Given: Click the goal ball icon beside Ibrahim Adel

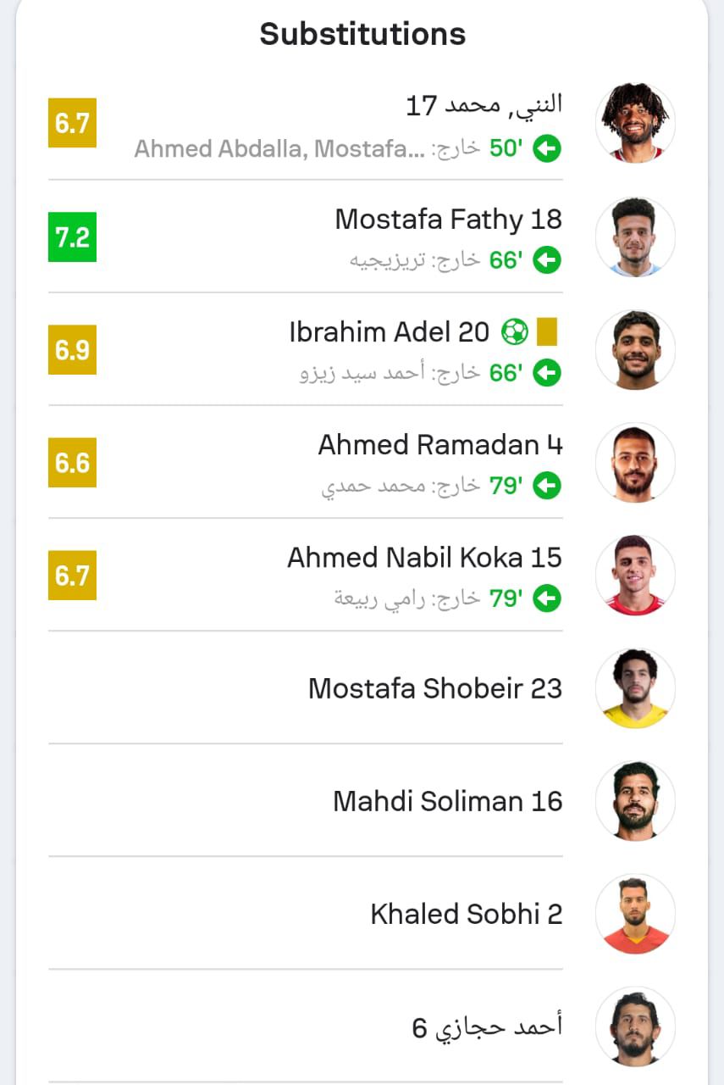Looking at the screenshot, I should [x=514, y=331].
